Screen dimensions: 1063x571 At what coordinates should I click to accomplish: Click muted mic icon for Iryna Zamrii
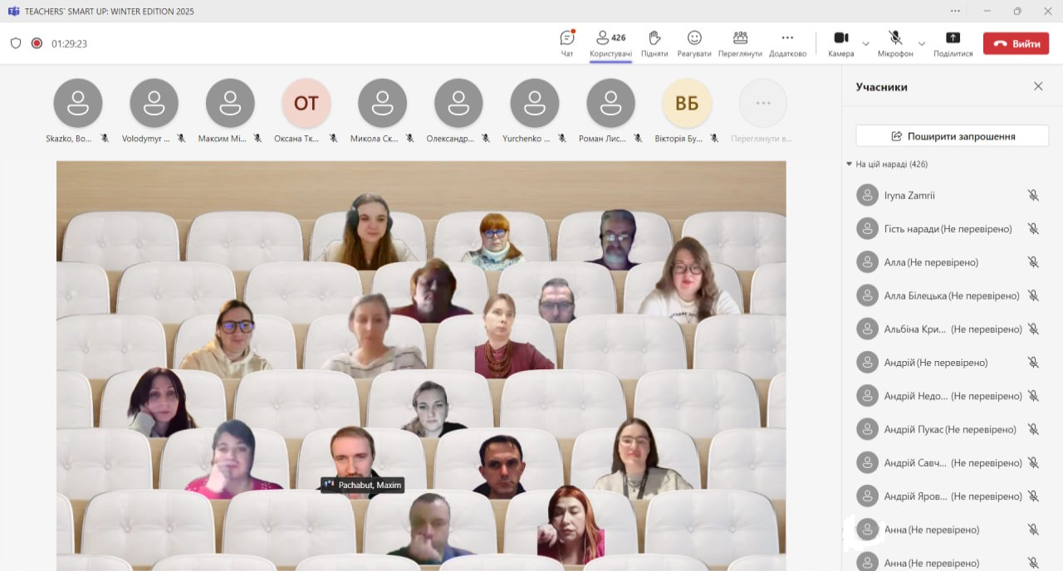[x=1033, y=196]
